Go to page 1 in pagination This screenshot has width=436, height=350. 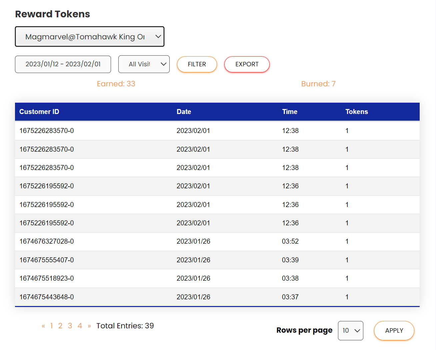click(52, 326)
